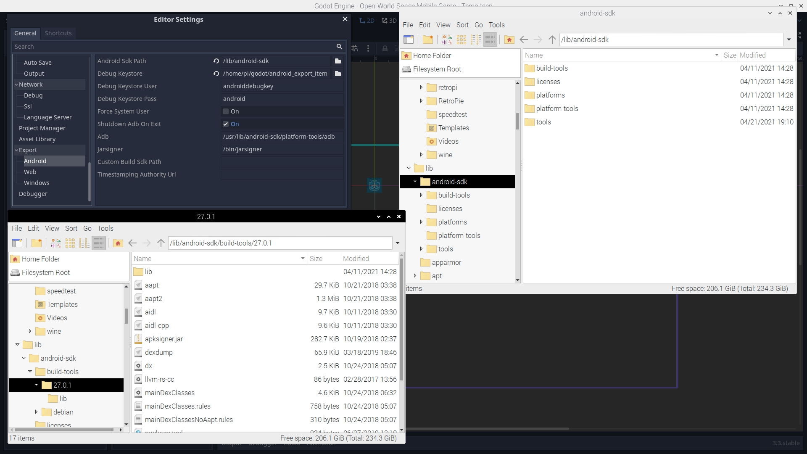
Task: Open the Asset Library settings section
Action: (37, 139)
